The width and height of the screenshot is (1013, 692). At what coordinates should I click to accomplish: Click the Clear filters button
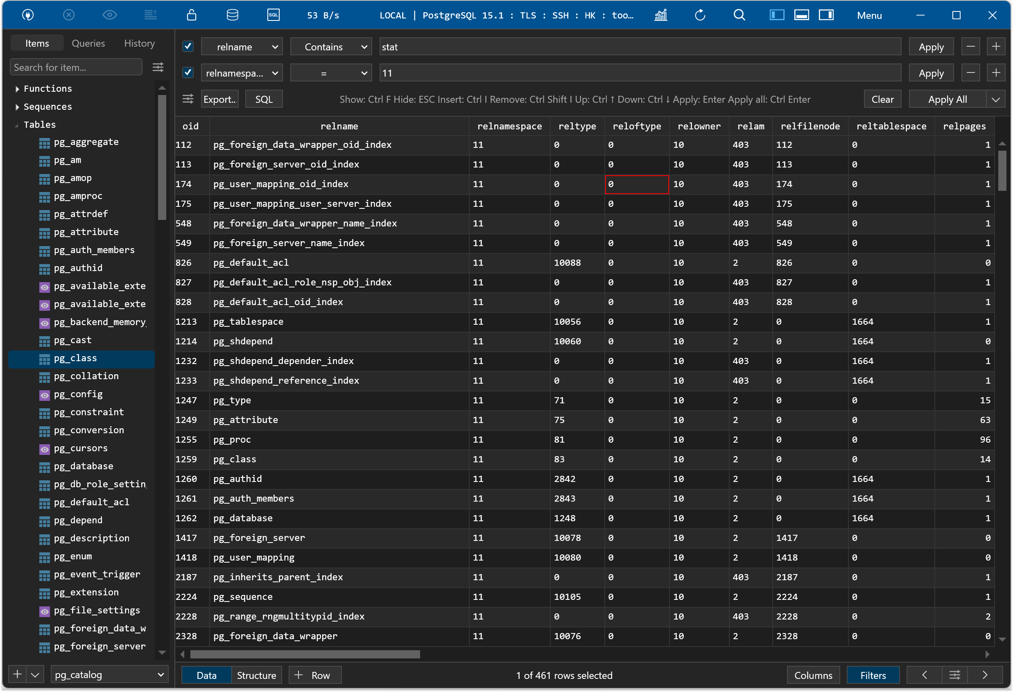882,100
